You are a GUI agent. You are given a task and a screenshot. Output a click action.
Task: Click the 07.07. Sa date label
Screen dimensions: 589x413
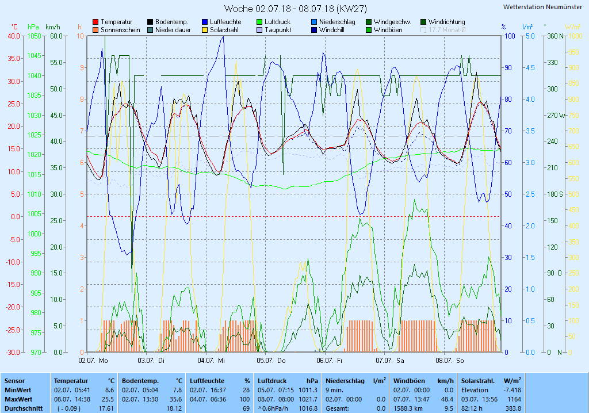390,361
